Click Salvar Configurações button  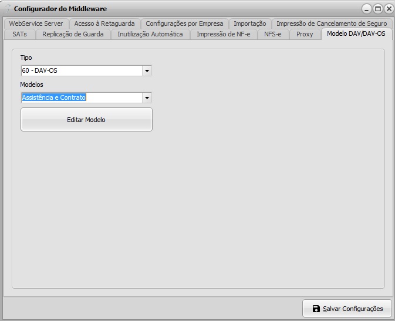347,309
